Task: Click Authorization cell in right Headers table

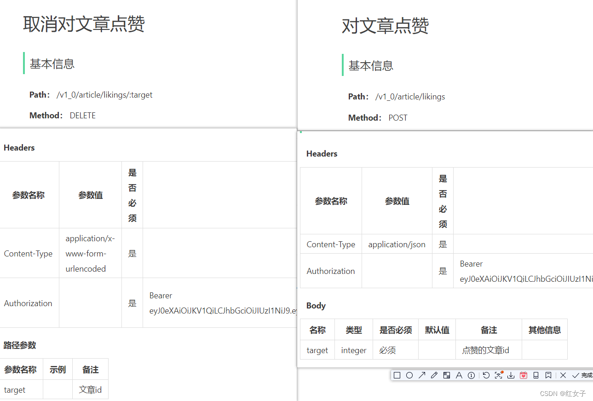Action: (331, 271)
